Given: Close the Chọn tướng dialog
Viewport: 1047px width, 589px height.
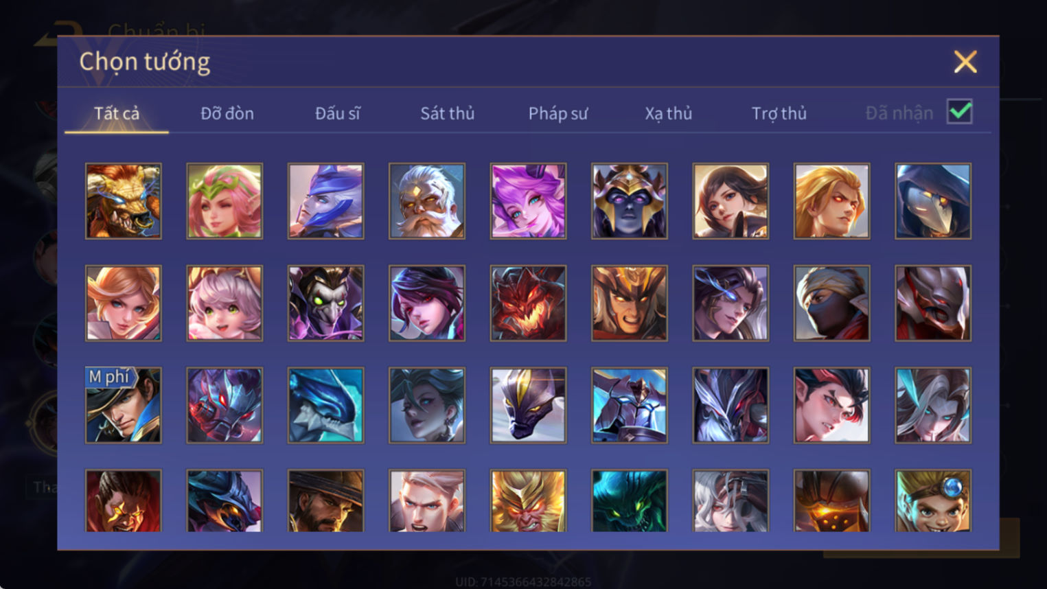Looking at the screenshot, I should pos(965,62).
